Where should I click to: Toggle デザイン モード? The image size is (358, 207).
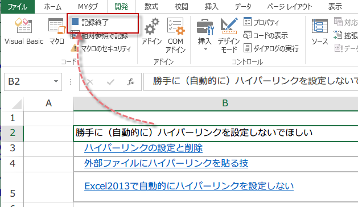pos(229,35)
